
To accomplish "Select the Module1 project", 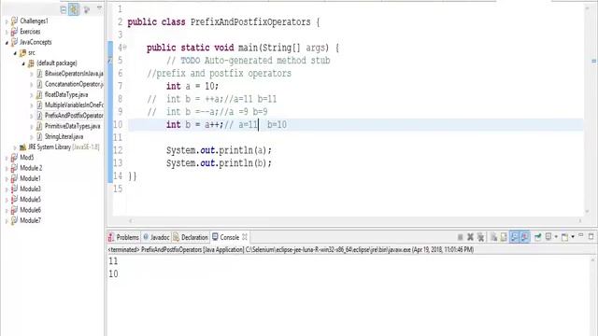I will [x=30, y=178].
